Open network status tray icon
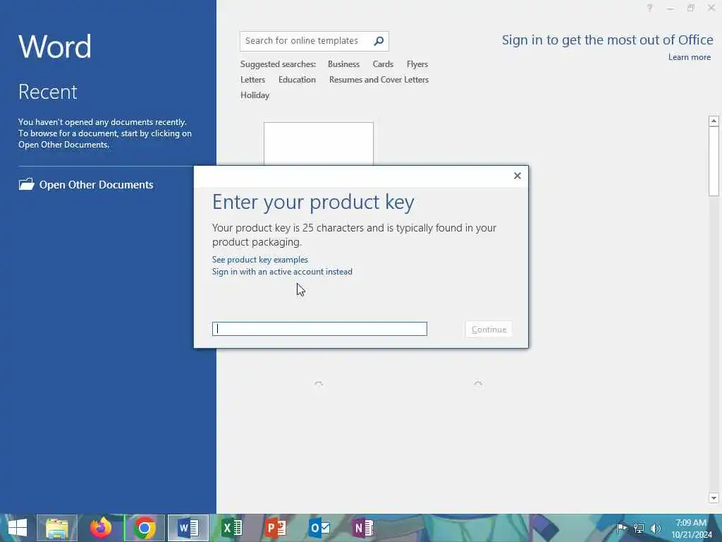Screen dimensions: 722x542 pyautogui.click(x=639, y=528)
